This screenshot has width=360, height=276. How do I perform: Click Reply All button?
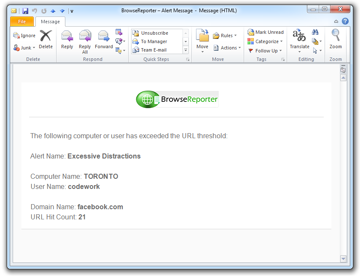(85, 42)
